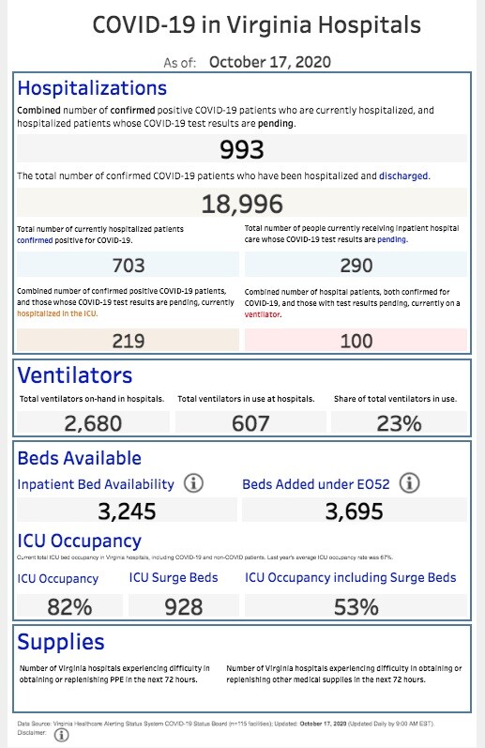Select the 290 pending results tile
The image size is (485, 748).
tap(356, 265)
